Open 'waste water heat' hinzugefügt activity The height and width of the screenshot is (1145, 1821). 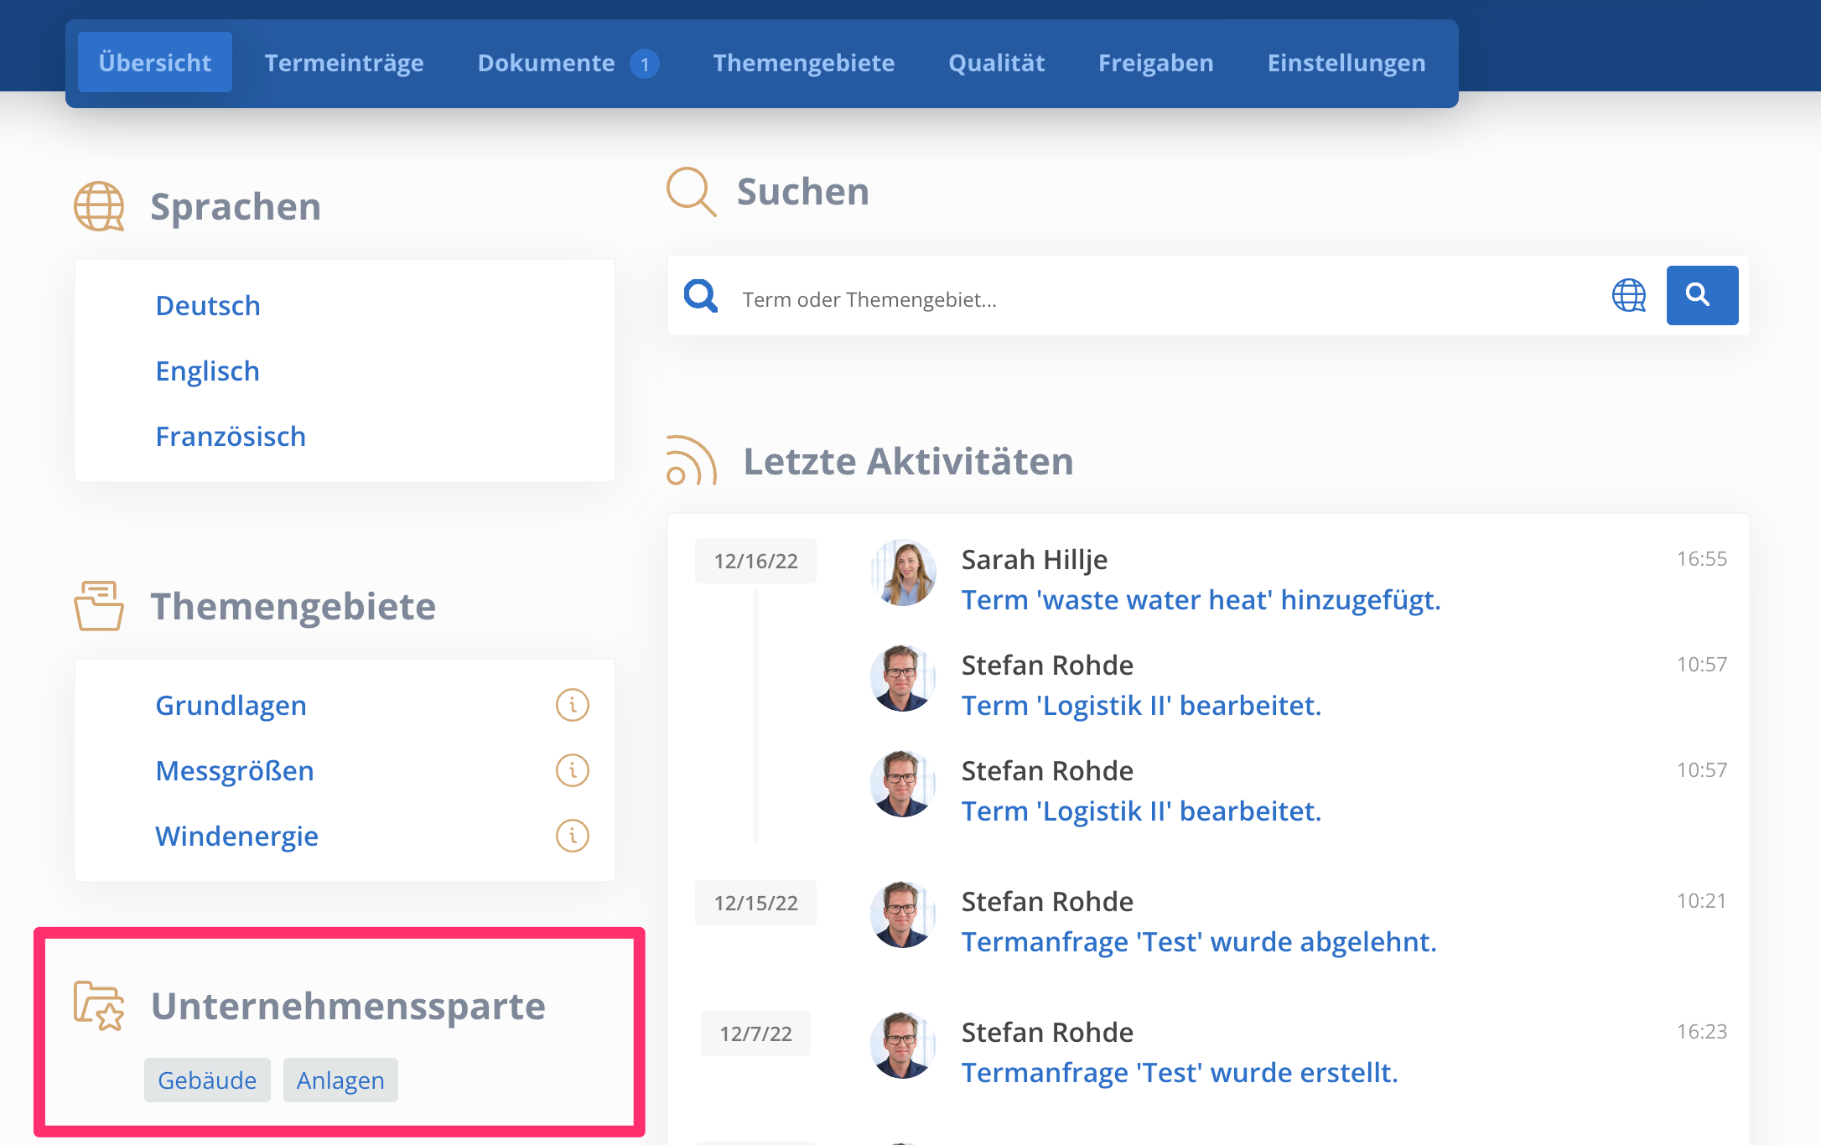tap(1201, 600)
